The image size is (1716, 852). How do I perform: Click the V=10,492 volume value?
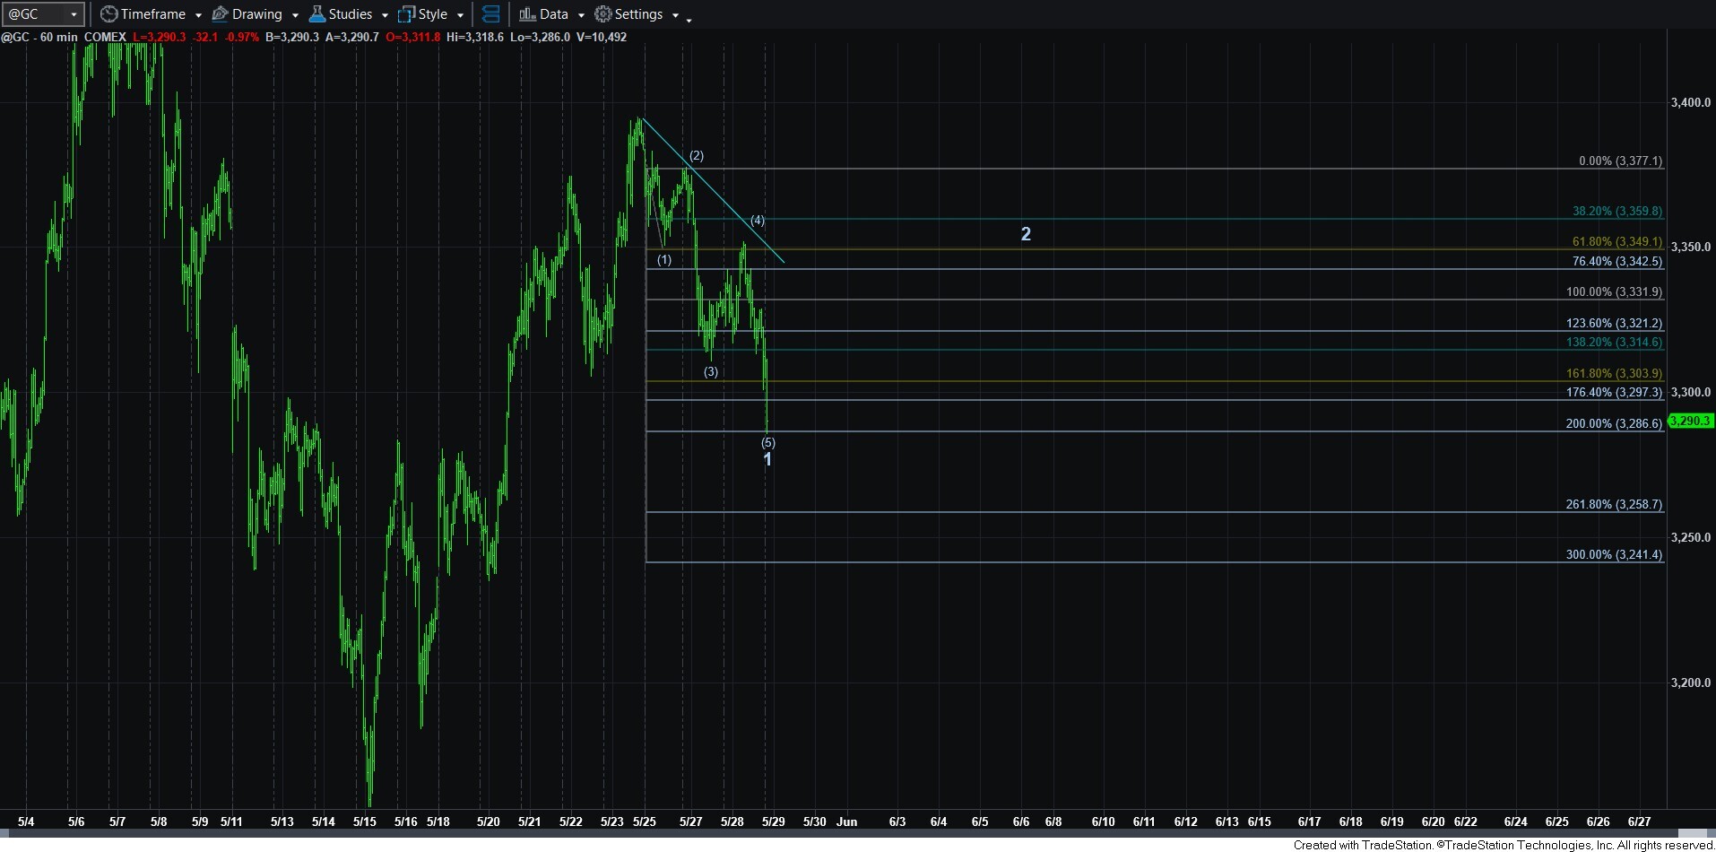point(600,37)
